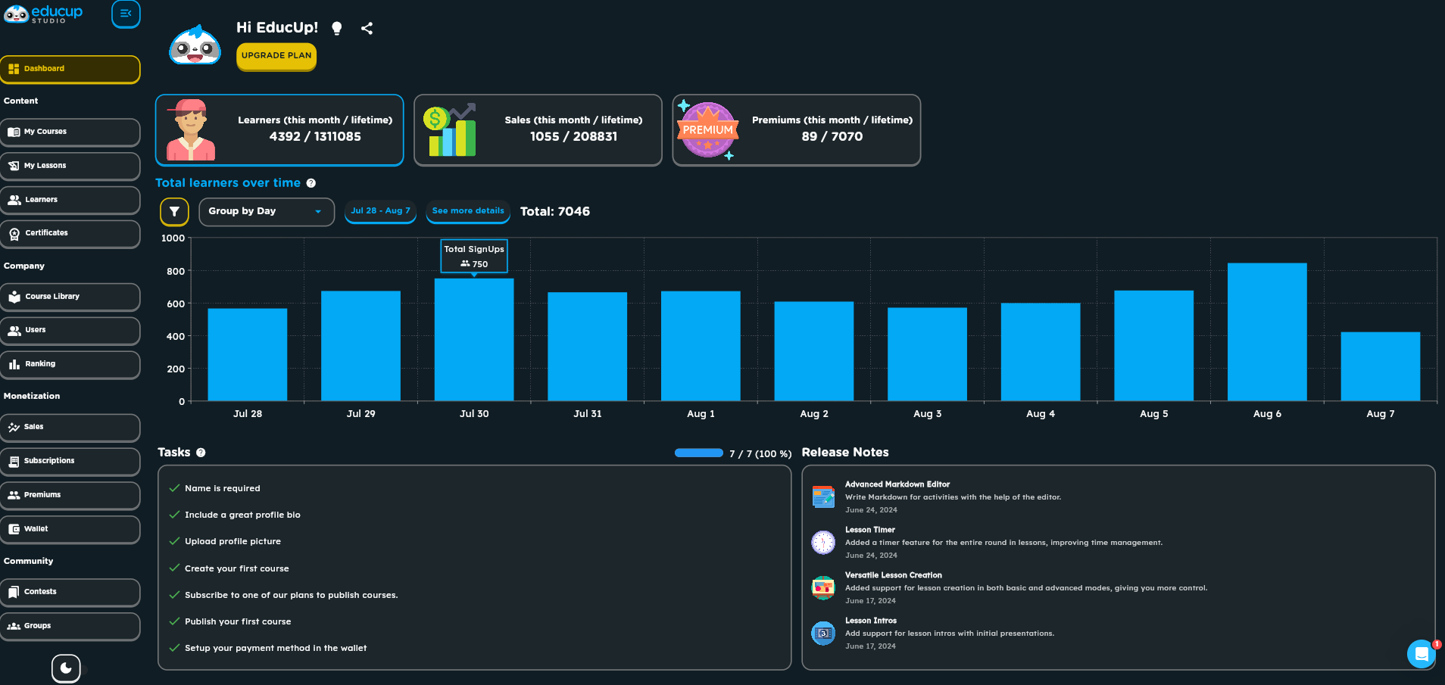The image size is (1445, 685).
Task: Click help icon beside Total learners over time
Action: pyautogui.click(x=311, y=183)
